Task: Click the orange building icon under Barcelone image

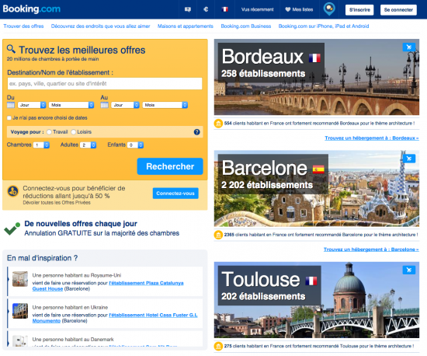Action: pos(218,235)
